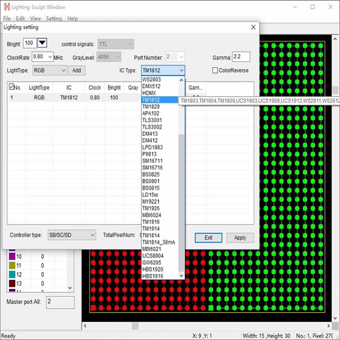Click the canvas scroll-left arrow

(85, 326)
